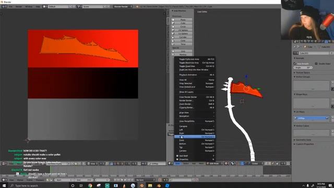This screenshot has height=188, width=334.
Task: Choose Playback Animation menu entry
Action: 195,75
